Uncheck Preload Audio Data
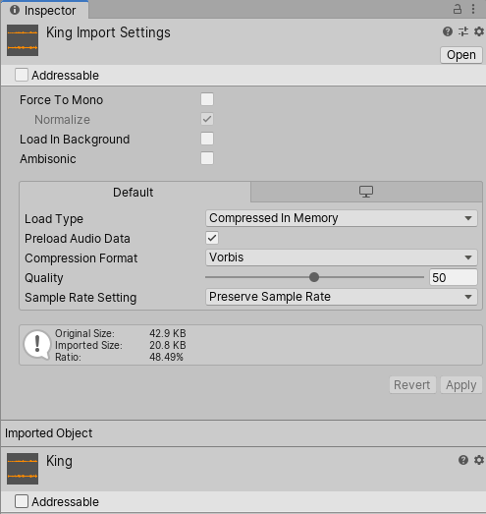The image size is (486, 514). 212,238
